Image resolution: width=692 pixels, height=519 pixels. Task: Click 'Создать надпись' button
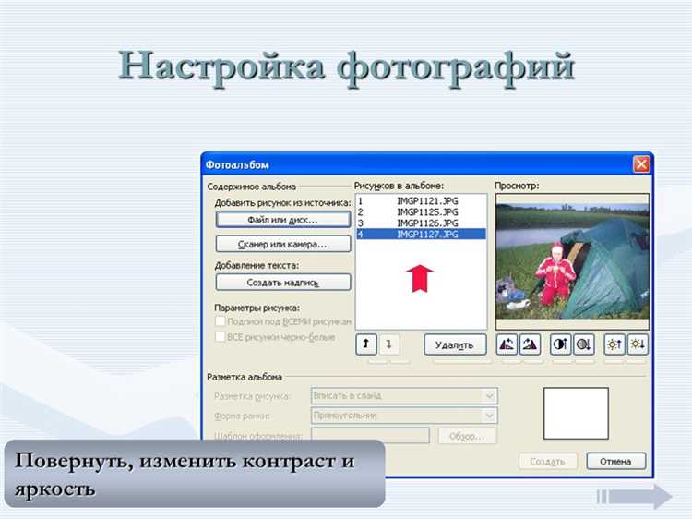[283, 283]
